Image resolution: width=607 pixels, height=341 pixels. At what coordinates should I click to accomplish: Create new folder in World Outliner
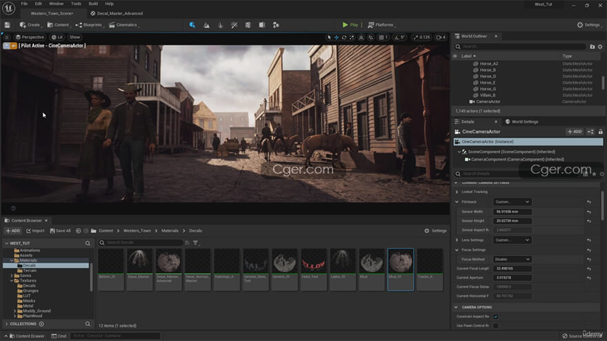(593, 46)
